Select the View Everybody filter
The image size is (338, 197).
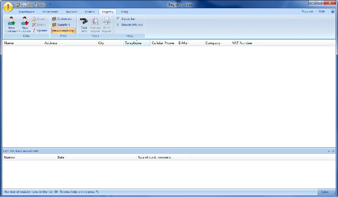tap(63, 31)
